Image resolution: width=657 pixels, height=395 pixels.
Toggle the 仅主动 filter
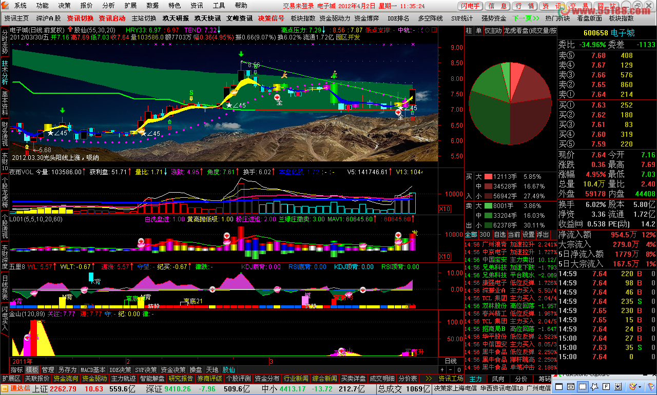pyautogui.click(x=493, y=31)
